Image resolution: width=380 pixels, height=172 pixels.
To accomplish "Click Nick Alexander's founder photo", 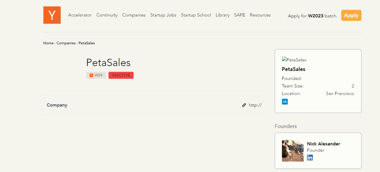I will click(x=293, y=150).
